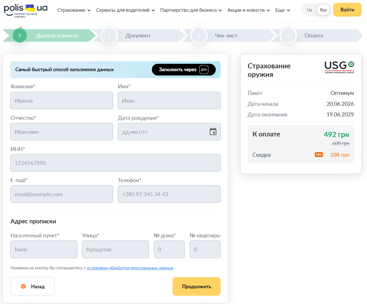Click the Адрес прописки heading
The height and width of the screenshot is (304, 367).
[33, 221]
